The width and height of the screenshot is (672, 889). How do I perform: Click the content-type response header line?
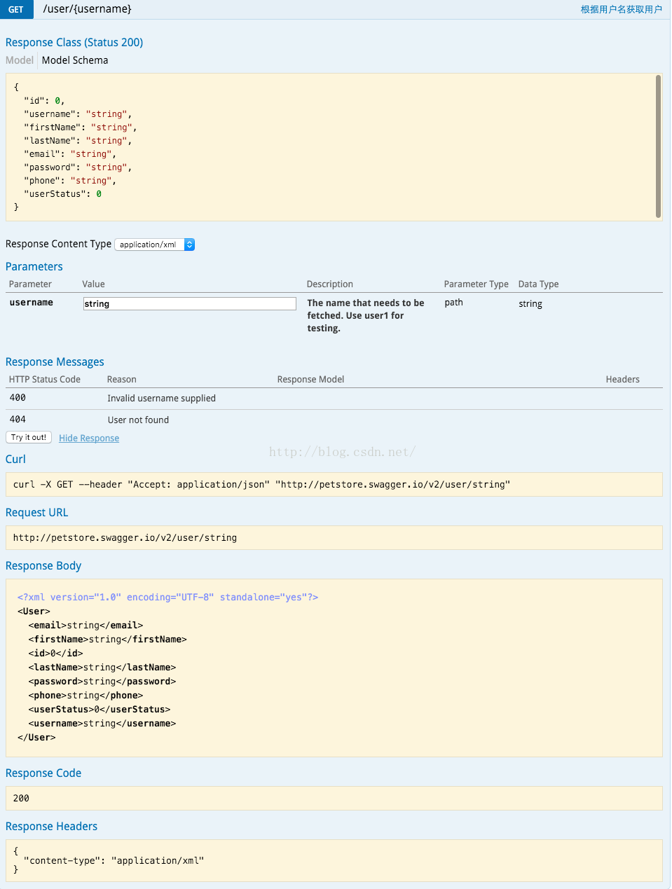[x=114, y=860]
